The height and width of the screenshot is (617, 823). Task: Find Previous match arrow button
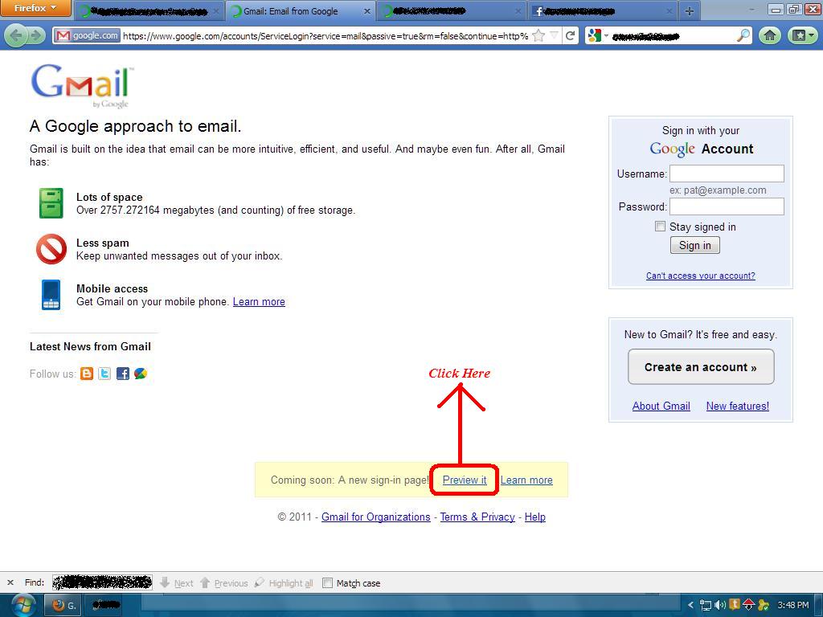(224, 583)
